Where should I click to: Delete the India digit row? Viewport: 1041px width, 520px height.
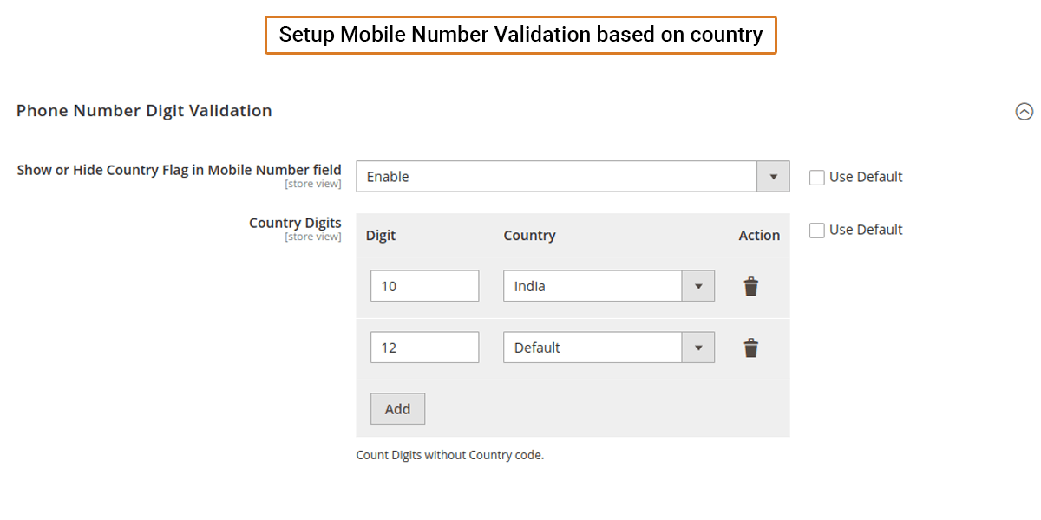(x=751, y=287)
